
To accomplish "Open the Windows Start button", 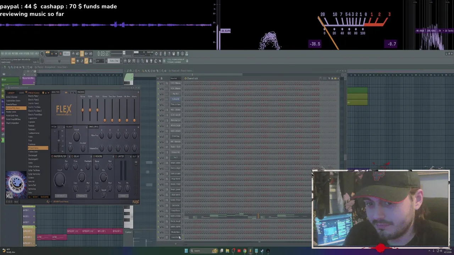I will [186, 251].
